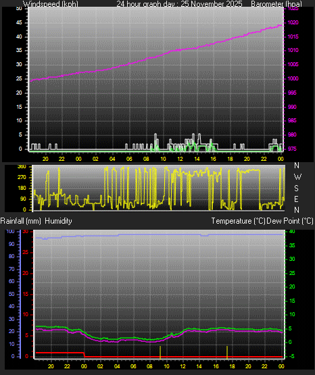Click the 18 hour label under the windspeed graph
The width and height of the screenshot is (315, 375).
click(230, 159)
